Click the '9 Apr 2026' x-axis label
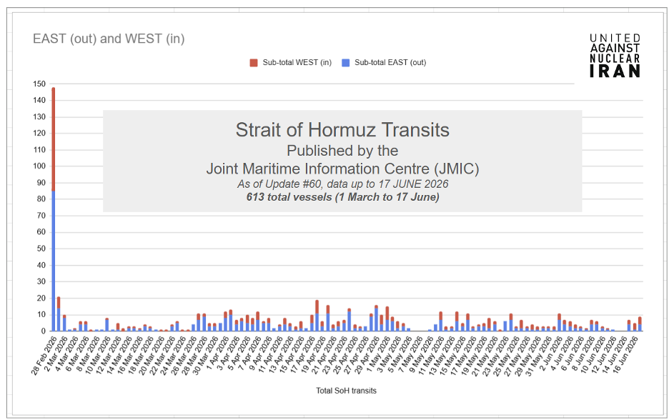 260,354
